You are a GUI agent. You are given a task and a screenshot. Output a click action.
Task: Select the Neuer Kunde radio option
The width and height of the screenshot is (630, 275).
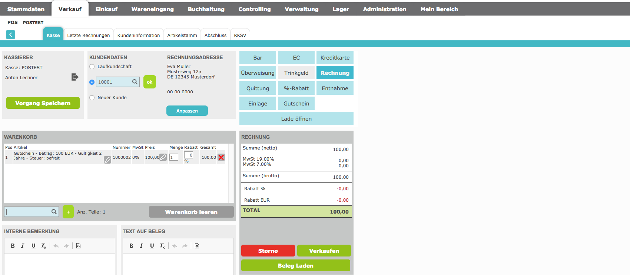coord(92,98)
